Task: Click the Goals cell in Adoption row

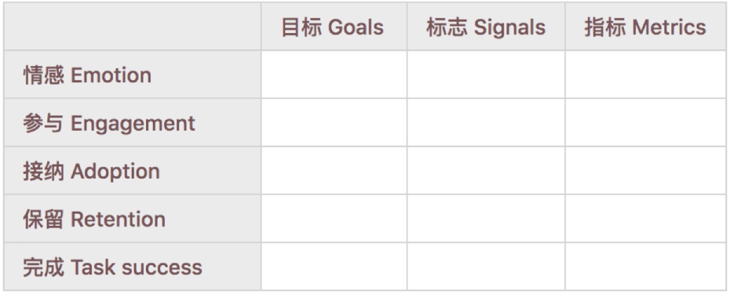Action: [334, 171]
